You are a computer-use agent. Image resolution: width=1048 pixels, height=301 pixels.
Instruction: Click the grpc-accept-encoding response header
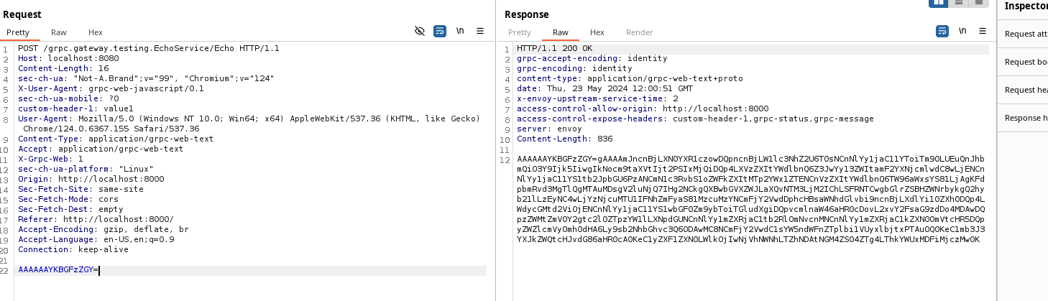tap(592, 59)
